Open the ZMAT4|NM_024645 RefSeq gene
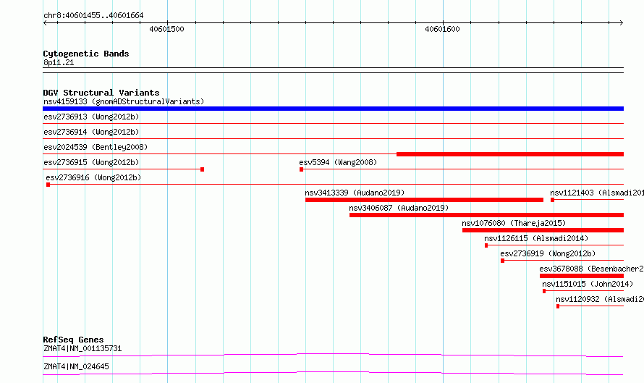Viewport: 644px width, 383px height. 76,366
